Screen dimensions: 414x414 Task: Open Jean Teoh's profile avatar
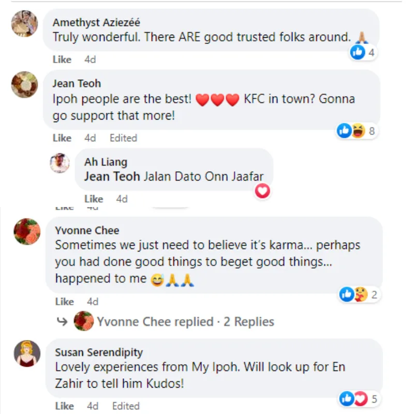pos(24,84)
